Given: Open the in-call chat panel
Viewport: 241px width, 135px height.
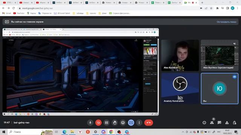Looking at the screenshot, I should (x=219, y=123).
